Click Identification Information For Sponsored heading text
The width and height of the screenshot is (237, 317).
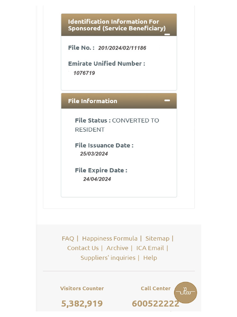coord(117,25)
